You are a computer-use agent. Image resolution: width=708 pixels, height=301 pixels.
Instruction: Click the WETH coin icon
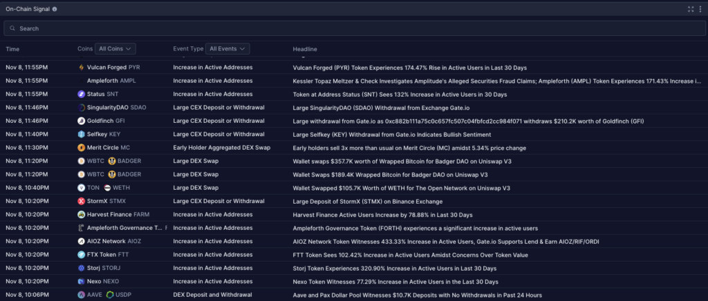[x=107, y=188]
